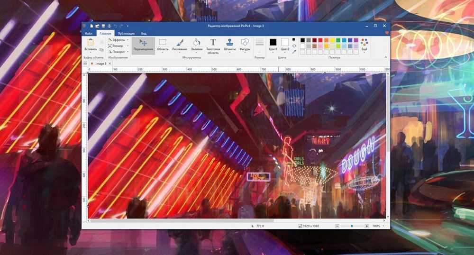The image size is (474, 255).
Task: Expand the Эффекты dropdown
Action: (x=117, y=40)
